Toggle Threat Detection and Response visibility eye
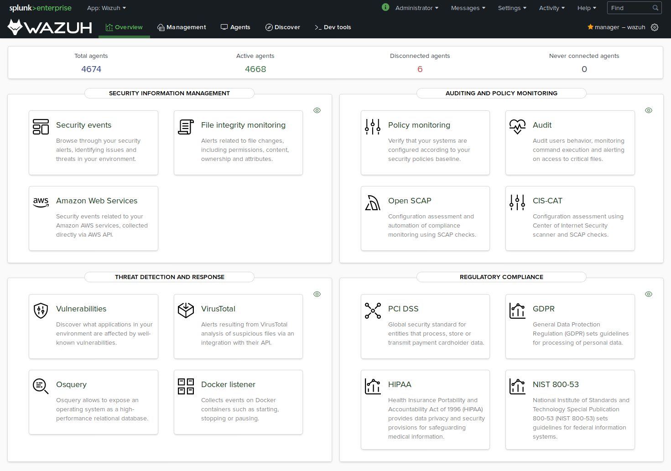Screen dimensions: 671x471 click(x=317, y=294)
